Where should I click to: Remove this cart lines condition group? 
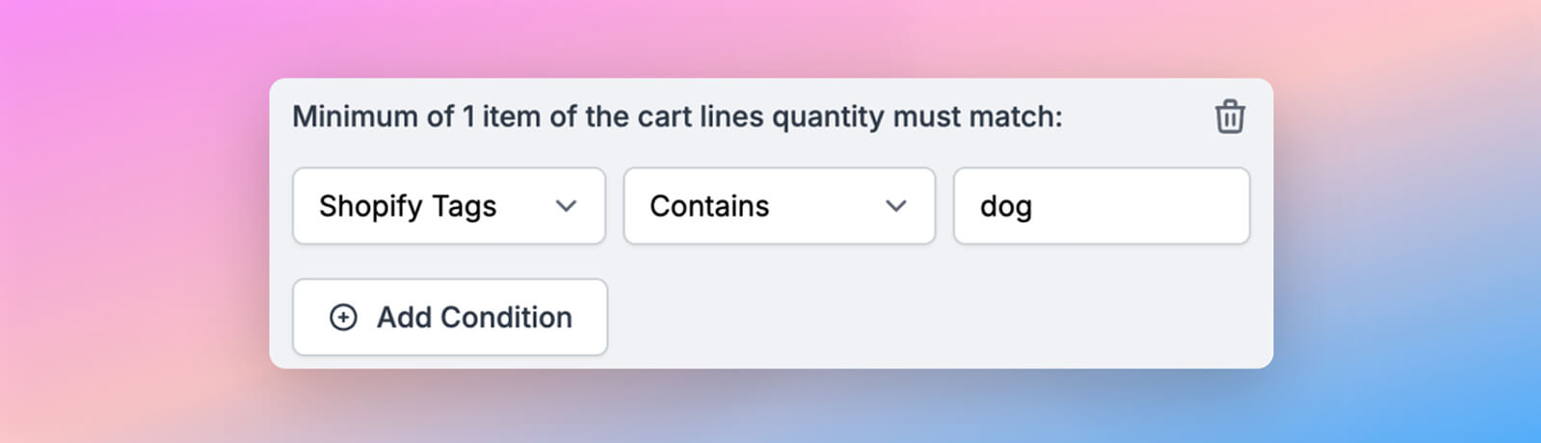[1229, 117]
